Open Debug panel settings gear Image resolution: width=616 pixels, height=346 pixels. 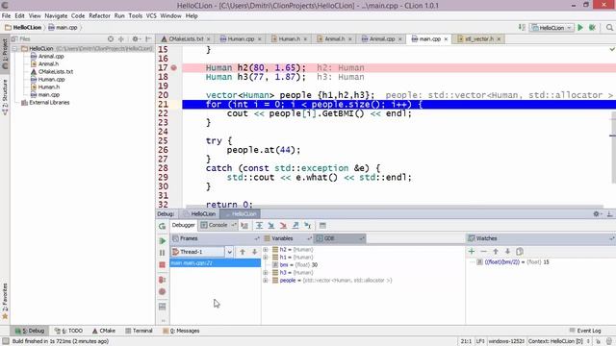[597, 213]
